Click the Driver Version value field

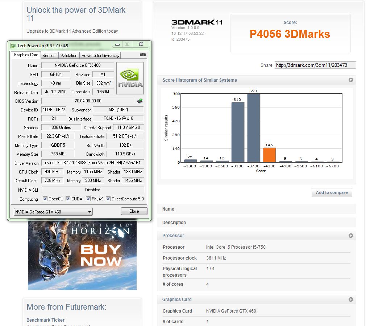(93, 163)
